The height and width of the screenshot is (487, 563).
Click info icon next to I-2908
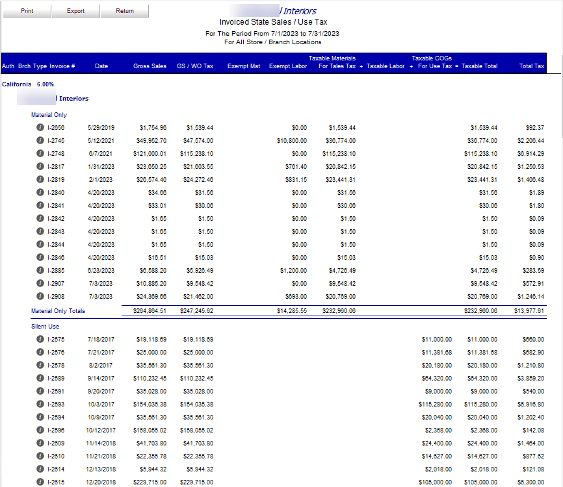(x=40, y=296)
